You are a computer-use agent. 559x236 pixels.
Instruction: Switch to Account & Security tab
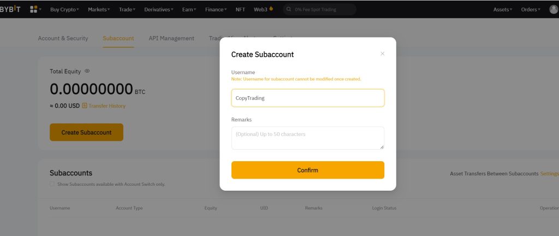[x=63, y=38]
